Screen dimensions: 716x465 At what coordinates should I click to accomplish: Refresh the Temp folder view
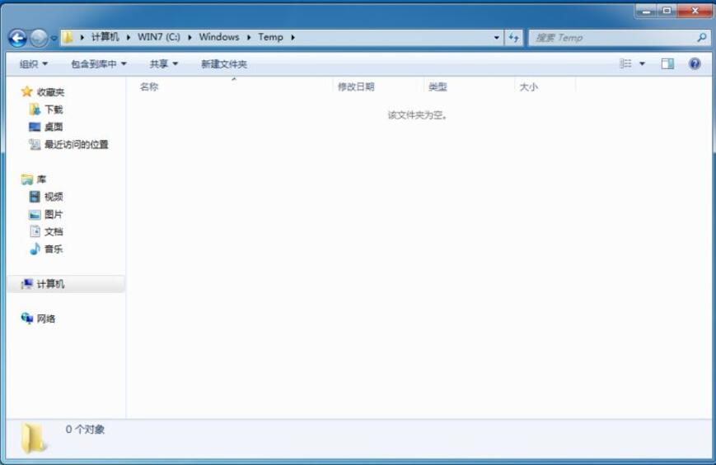513,38
